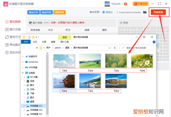Open Explorer help icon
Image resolution: width=171 pixels, height=117 pixels.
[x=154, y=42]
